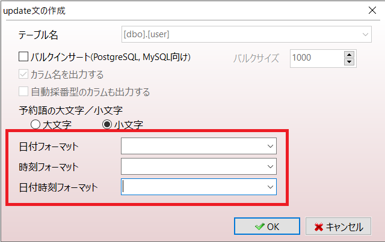Select the 小文字 radio button
The width and height of the screenshot is (385, 242).
[107, 124]
